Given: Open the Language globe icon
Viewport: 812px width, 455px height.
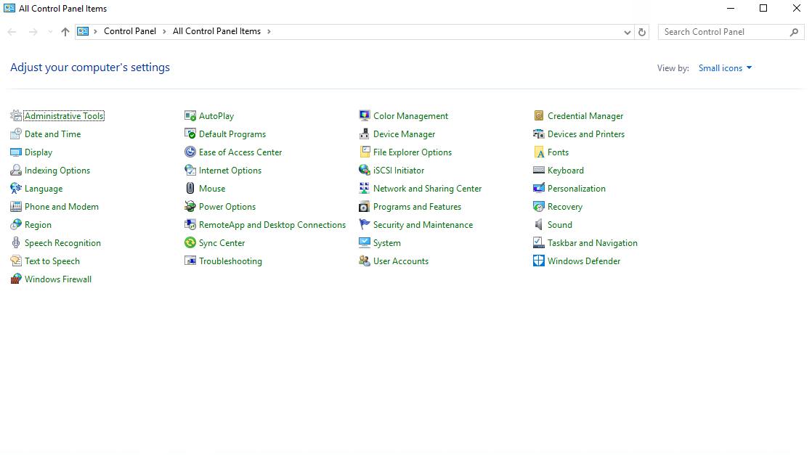Looking at the screenshot, I should point(16,189).
